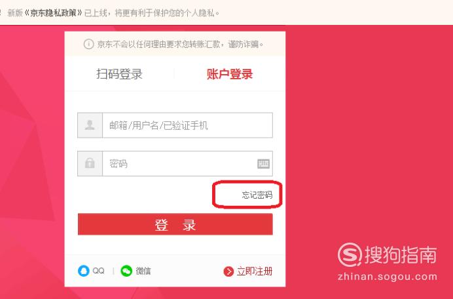The height and width of the screenshot is (299, 453).
Task: Click the green WeChat login icon
Action: pos(126,271)
